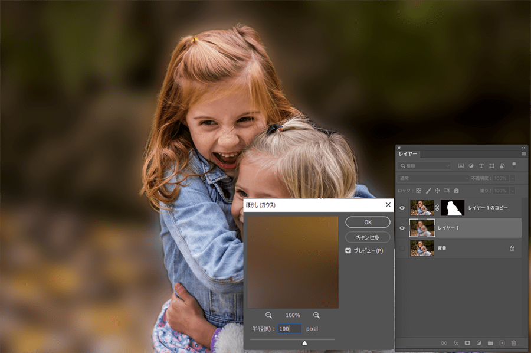531x353 pixels.
Task: Open the fx layer style menu
Action: (x=456, y=343)
